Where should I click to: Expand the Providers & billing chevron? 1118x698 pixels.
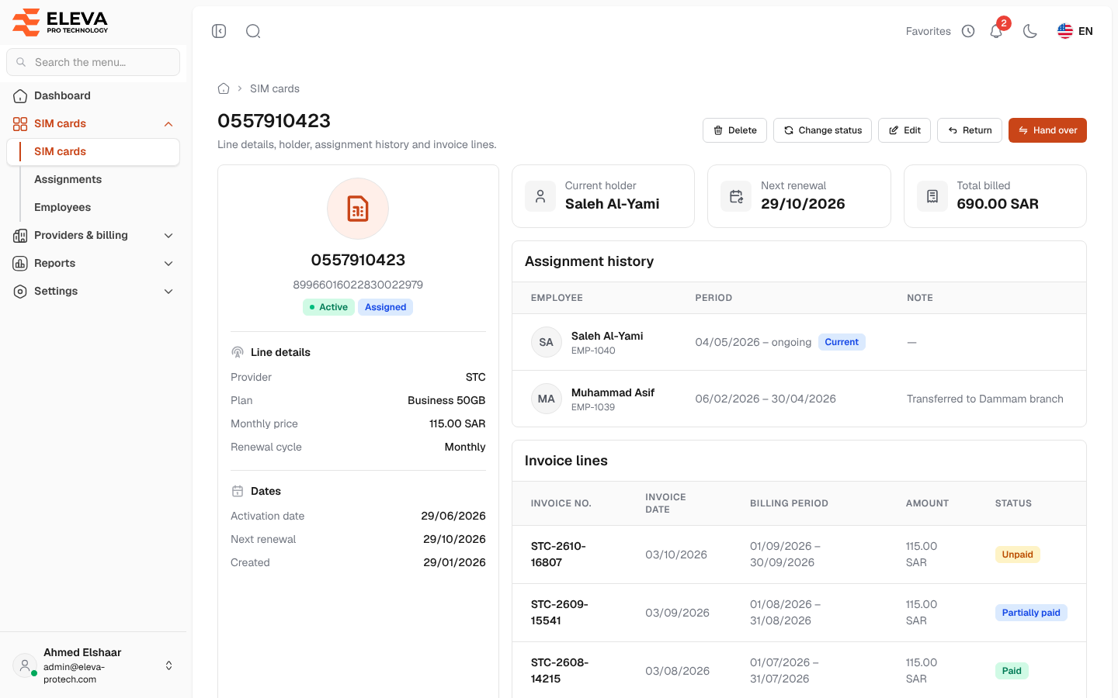(168, 236)
